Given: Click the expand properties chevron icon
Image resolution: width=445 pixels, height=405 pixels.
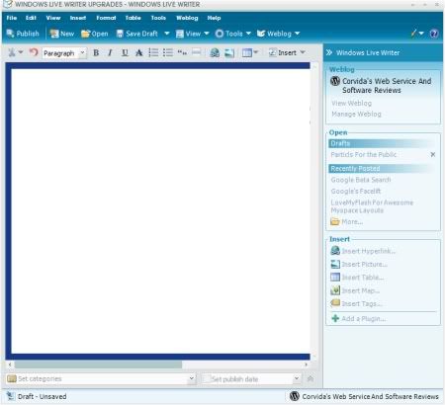Looking at the screenshot, I should click(311, 378).
